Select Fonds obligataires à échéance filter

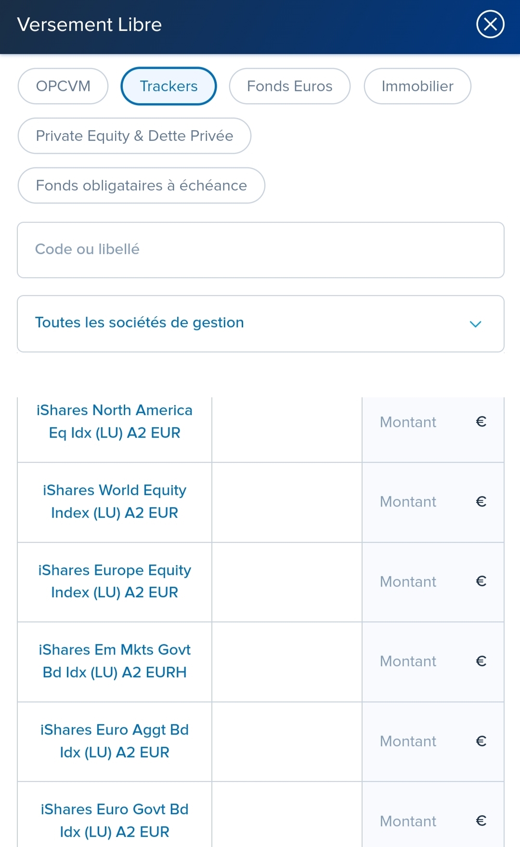(x=141, y=186)
